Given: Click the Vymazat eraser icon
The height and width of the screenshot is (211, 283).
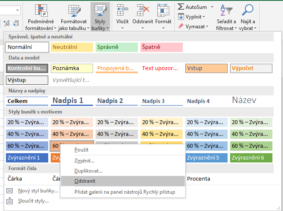Looking at the screenshot, I should [x=181, y=26].
